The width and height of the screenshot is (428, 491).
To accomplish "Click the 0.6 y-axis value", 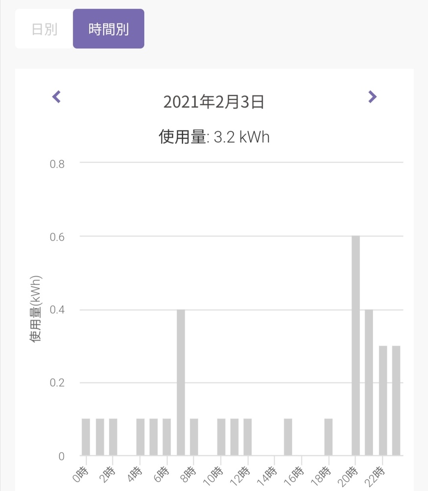I will click(x=57, y=237).
